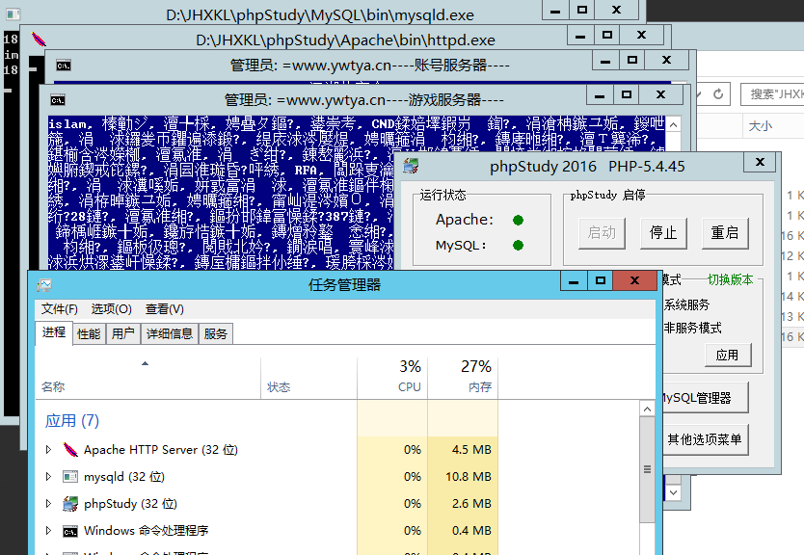This screenshot has width=804, height=555.
Task: Click the 启动 button in phpStudy
Action: pos(602,233)
